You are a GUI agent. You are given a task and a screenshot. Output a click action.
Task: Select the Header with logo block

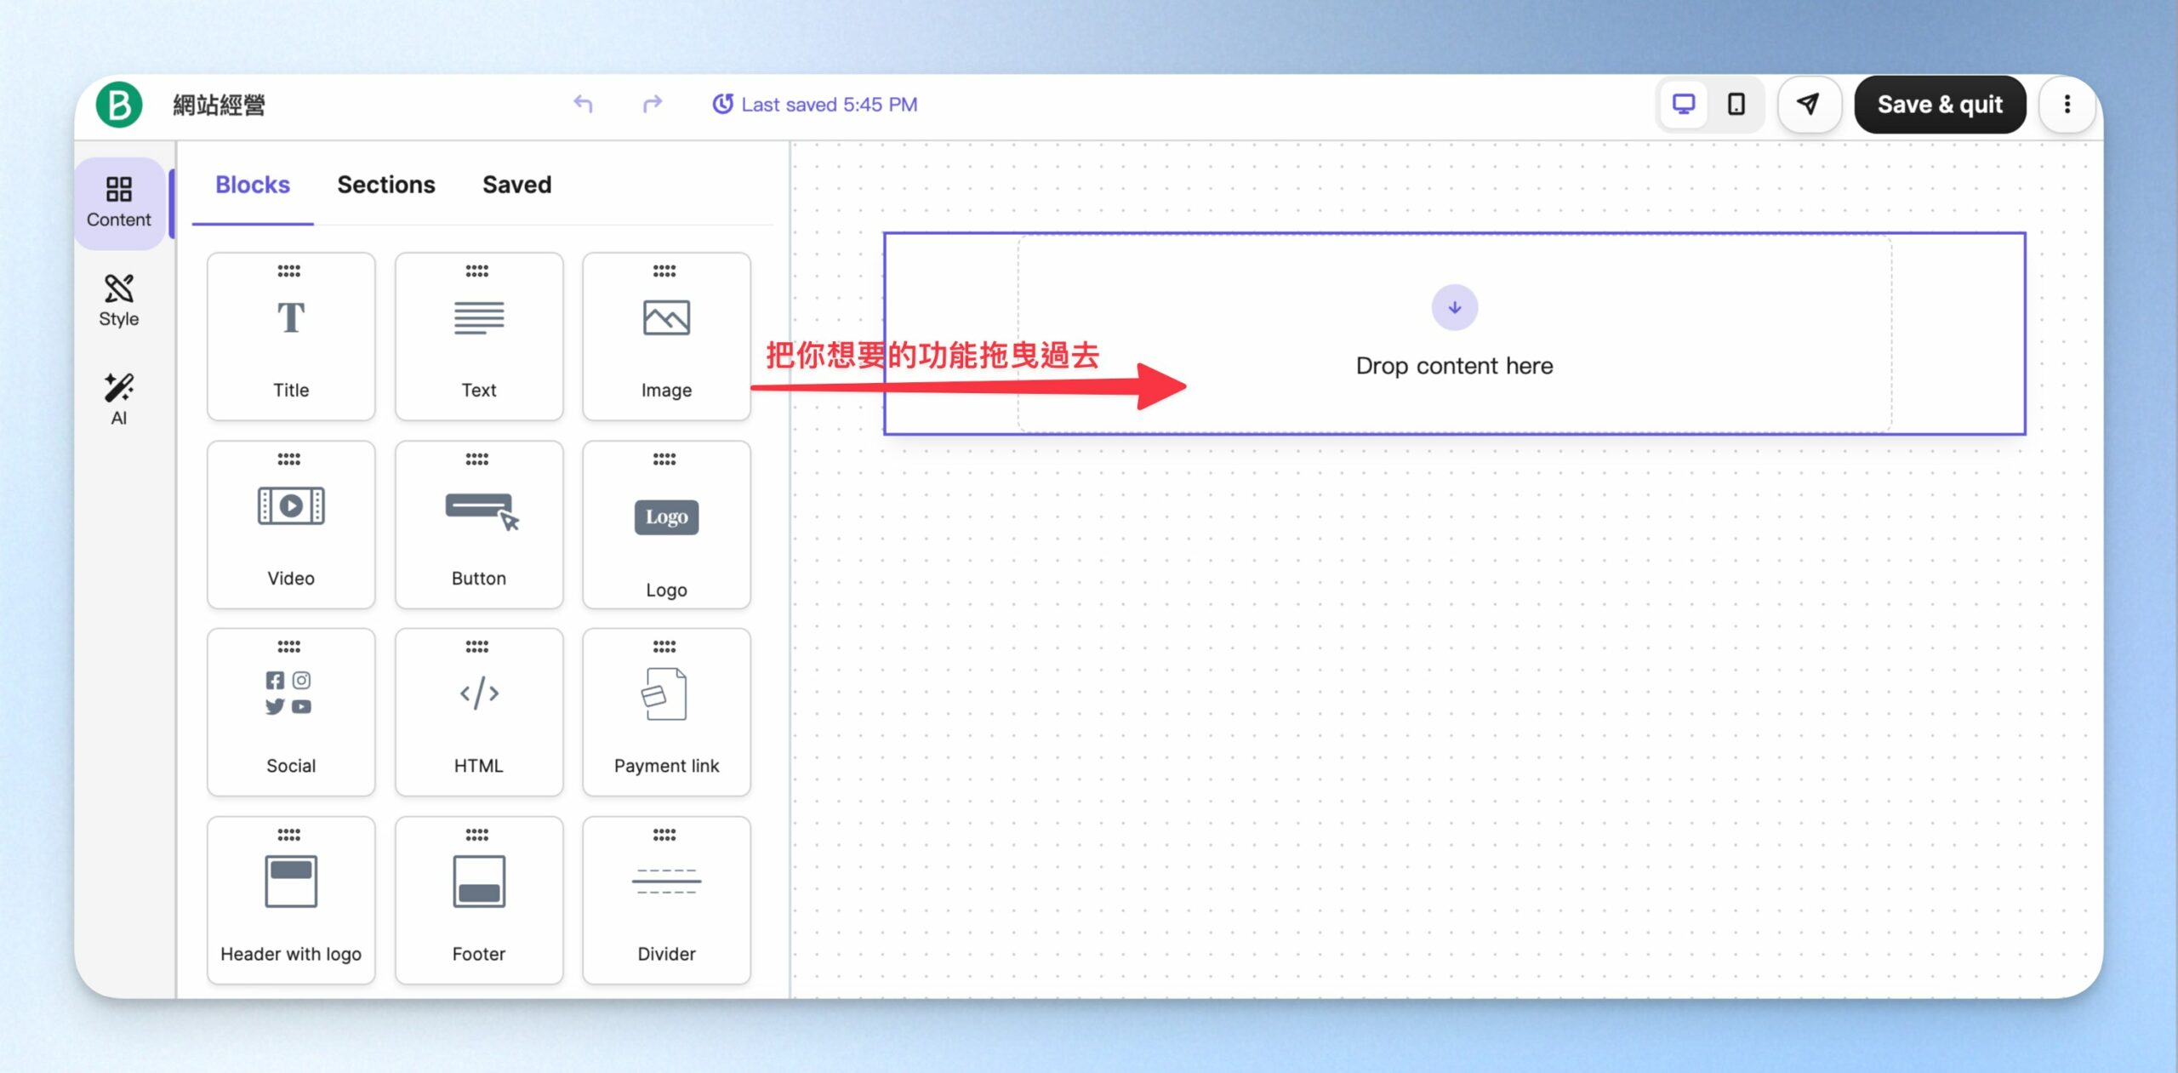tap(291, 900)
